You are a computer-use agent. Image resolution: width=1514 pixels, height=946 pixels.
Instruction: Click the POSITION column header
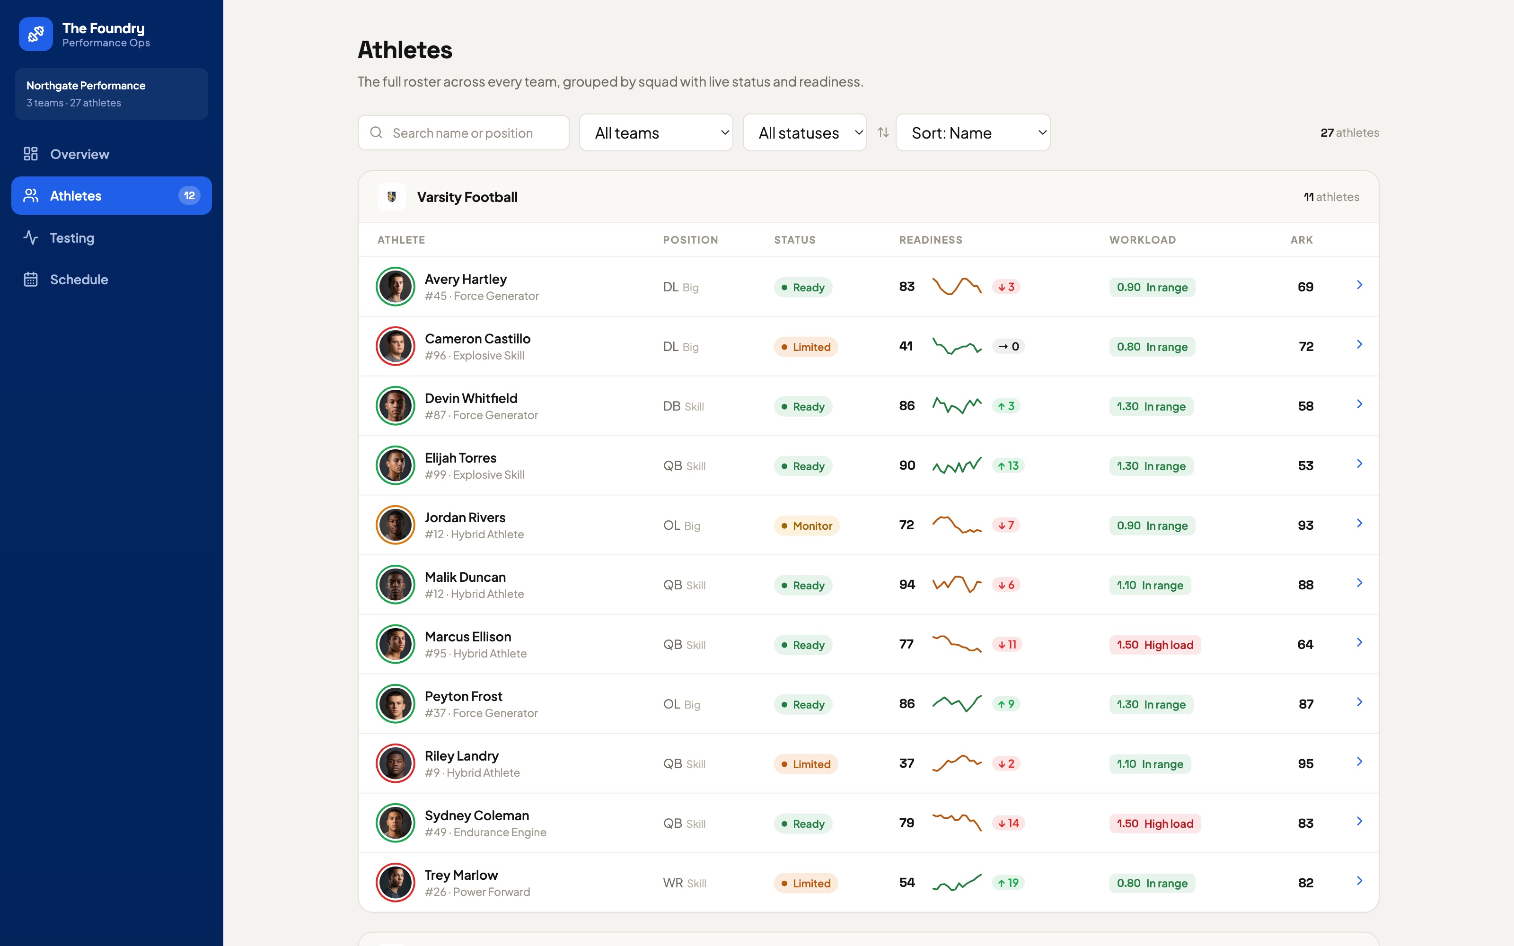click(690, 240)
